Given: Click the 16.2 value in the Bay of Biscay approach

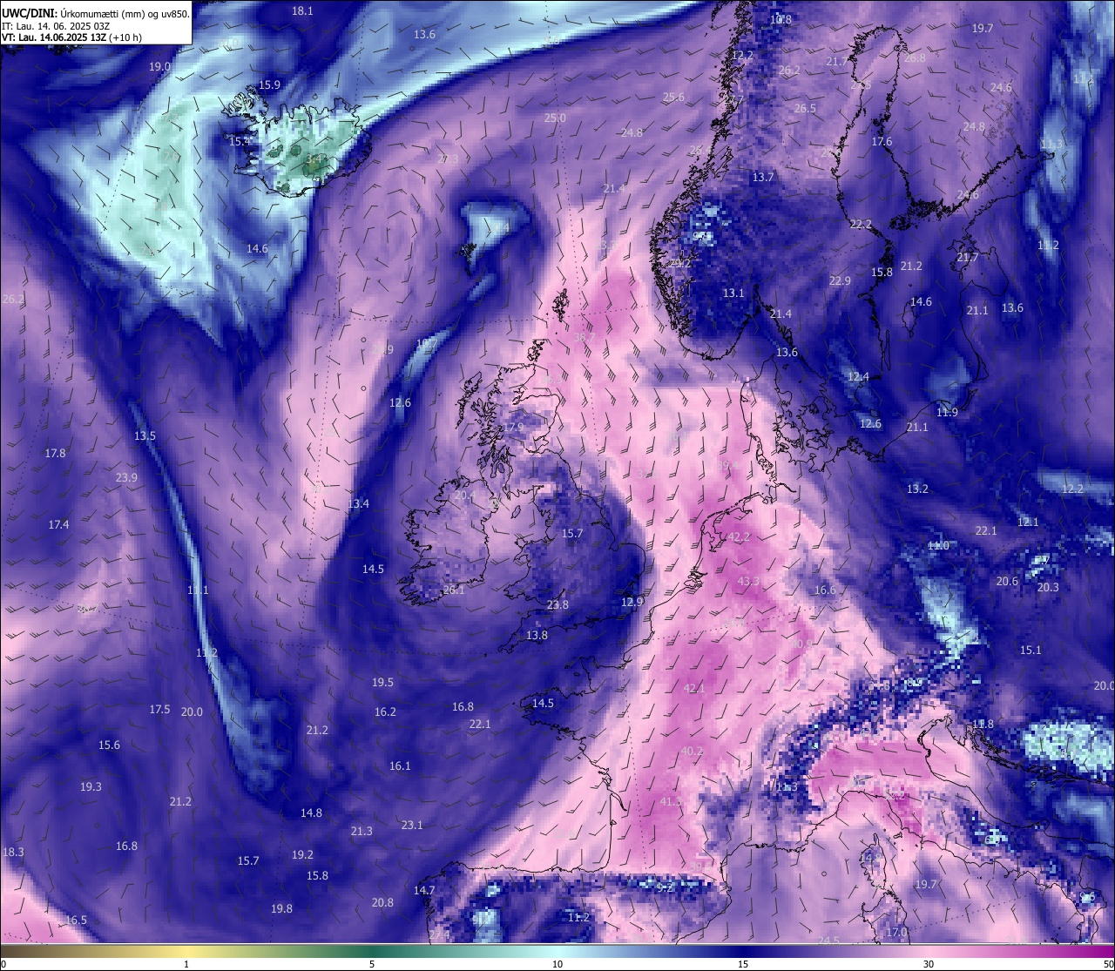Looking at the screenshot, I should click(x=385, y=712).
